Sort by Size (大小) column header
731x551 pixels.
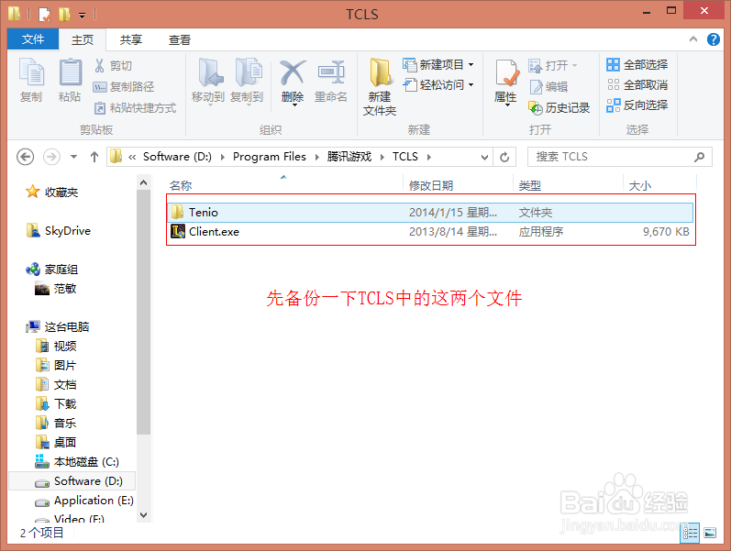click(x=659, y=185)
